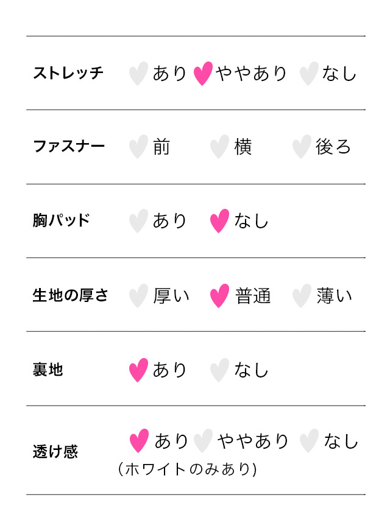This screenshot has width=390, height=520.
Task: Click the gray heart beside ややあり in 透け感 row
Action: [x=203, y=441]
